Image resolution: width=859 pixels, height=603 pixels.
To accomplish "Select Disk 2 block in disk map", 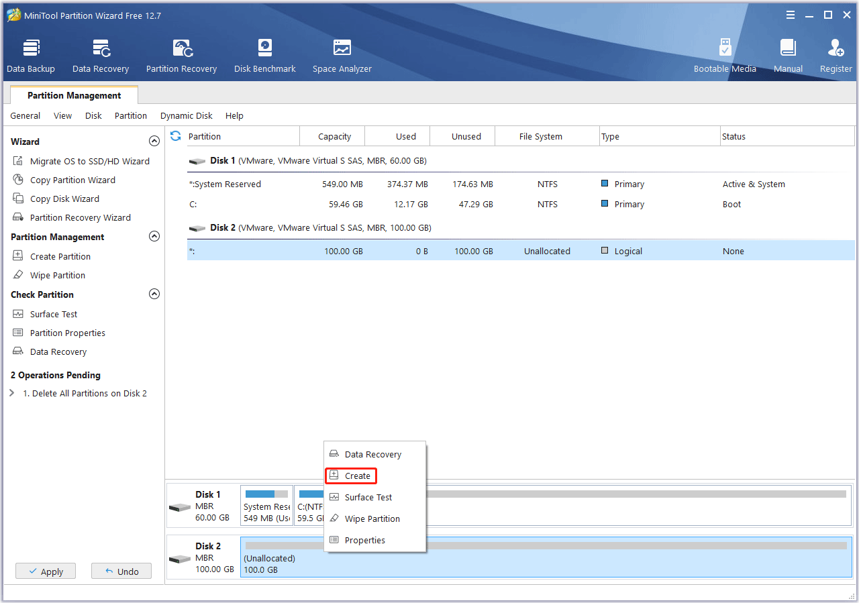I will point(203,557).
